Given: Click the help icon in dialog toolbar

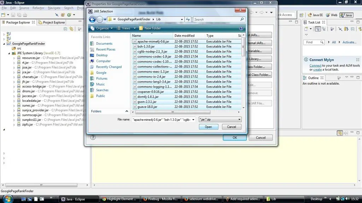Looking at the screenshot, I should click(x=241, y=28).
